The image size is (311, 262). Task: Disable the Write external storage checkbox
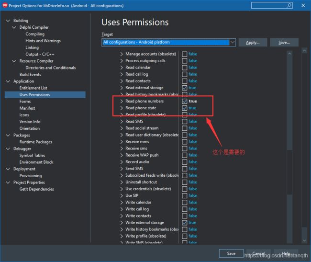[185, 223]
